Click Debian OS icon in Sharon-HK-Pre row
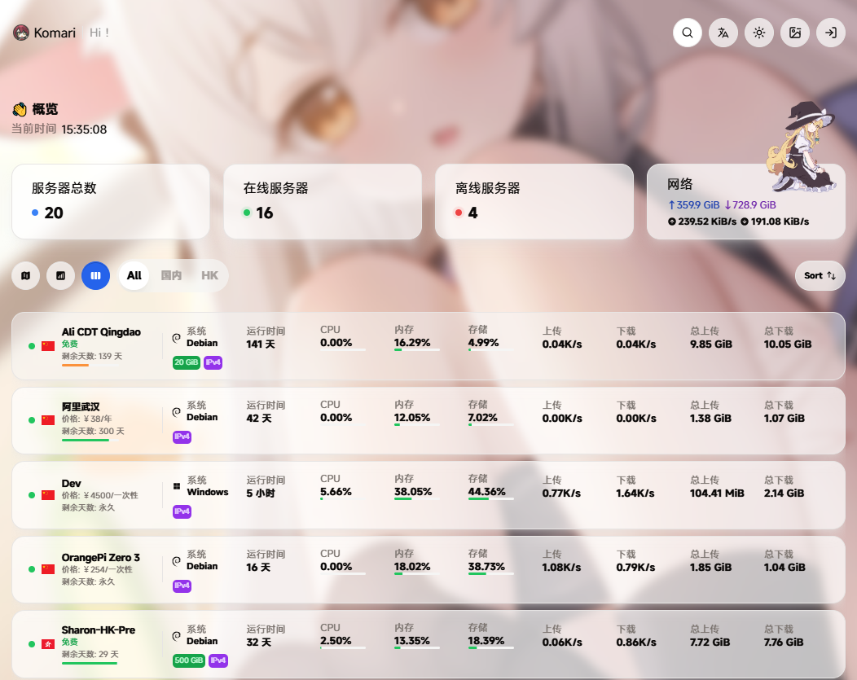The width and height of the screenshot is (857, 680). pos(177,636)
